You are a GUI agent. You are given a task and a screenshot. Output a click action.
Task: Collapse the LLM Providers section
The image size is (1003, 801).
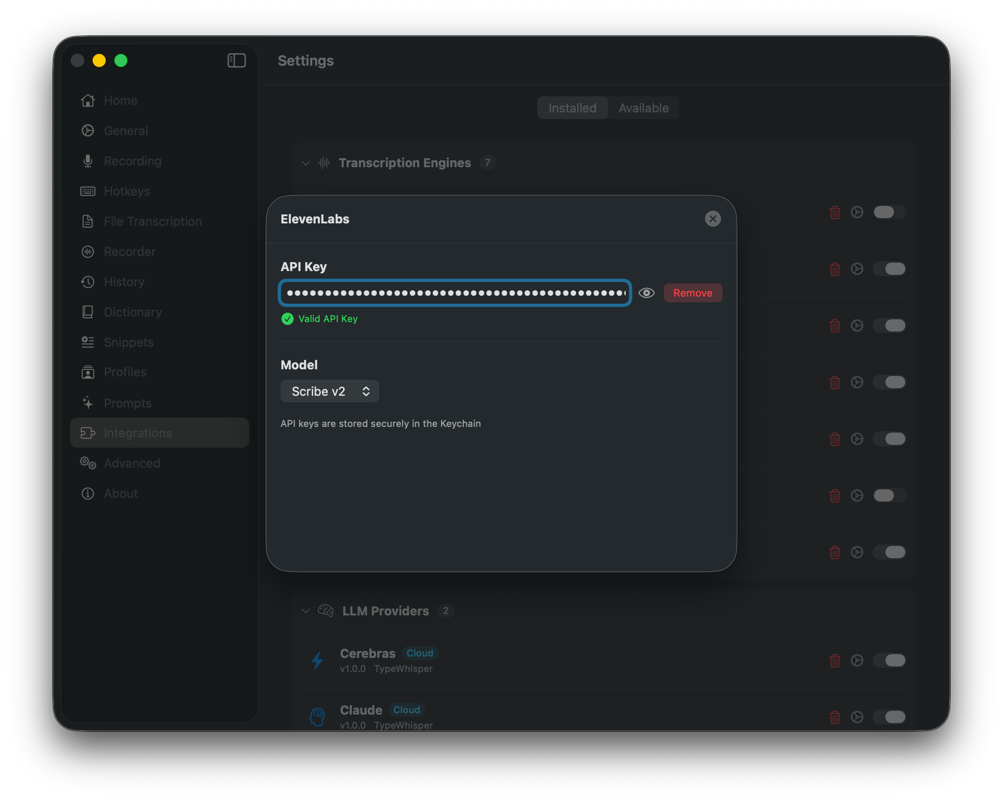pyautogui.click(x=306, y=610)
